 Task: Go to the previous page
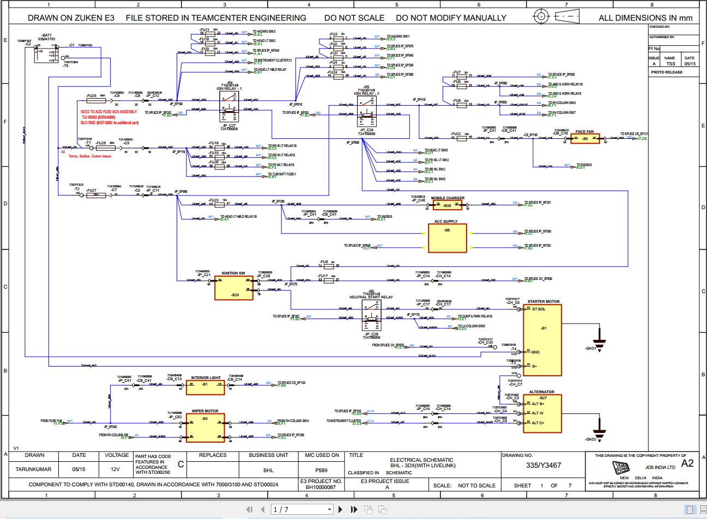point(263,510)
